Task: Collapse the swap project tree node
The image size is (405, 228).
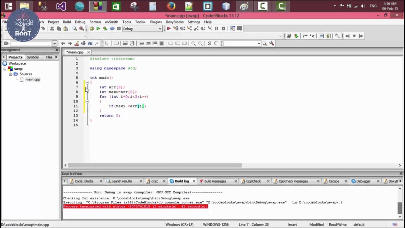Action: [5, 69]
